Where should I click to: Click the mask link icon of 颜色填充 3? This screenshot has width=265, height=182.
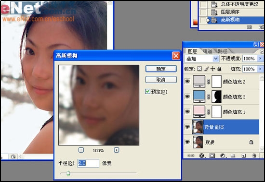click(x=208, y=97)
